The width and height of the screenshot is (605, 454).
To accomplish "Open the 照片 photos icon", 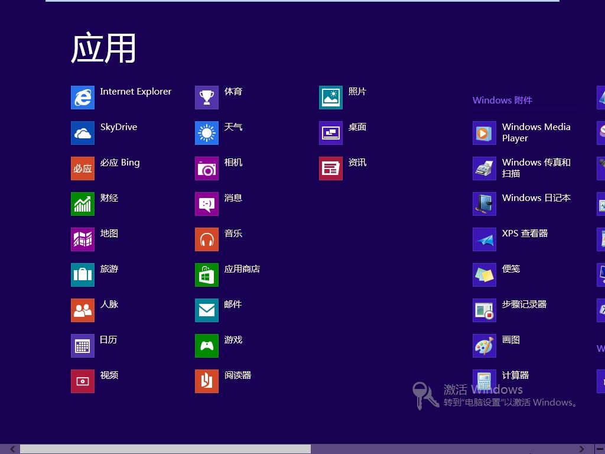I will point(331,98).
